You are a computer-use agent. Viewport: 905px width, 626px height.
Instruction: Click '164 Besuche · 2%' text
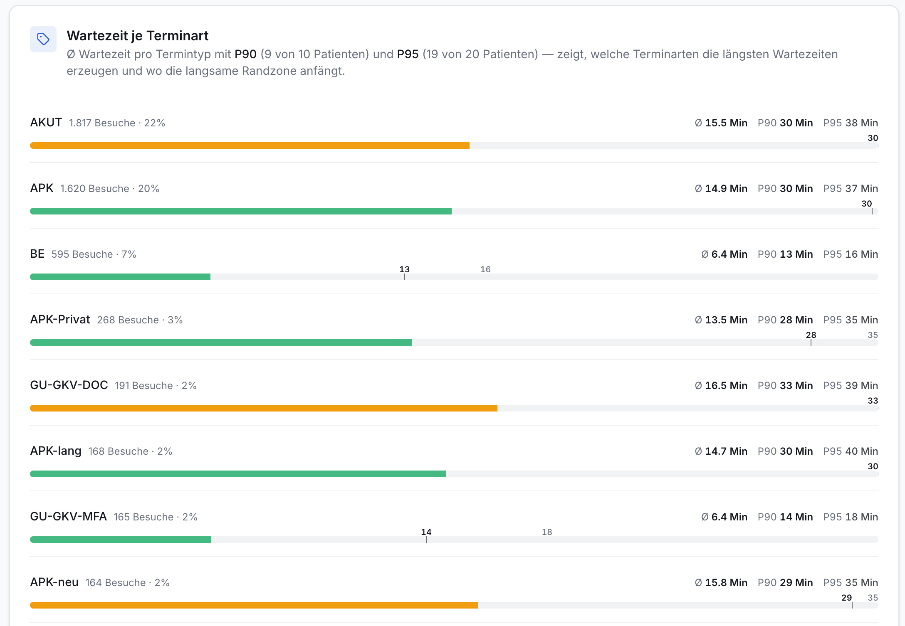pos(128,583)
